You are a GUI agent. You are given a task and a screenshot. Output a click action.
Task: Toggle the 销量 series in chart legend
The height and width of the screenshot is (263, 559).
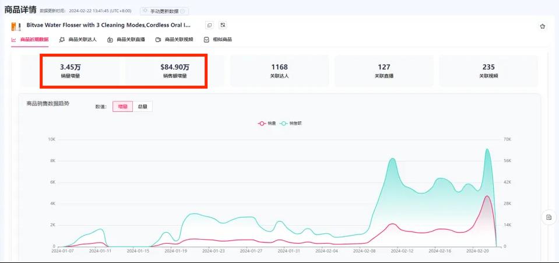click(267, 124)
